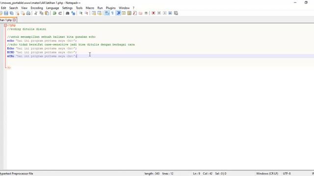314x176 pixels.
Task: Open the question mark help menu
Action: (133, 8)
